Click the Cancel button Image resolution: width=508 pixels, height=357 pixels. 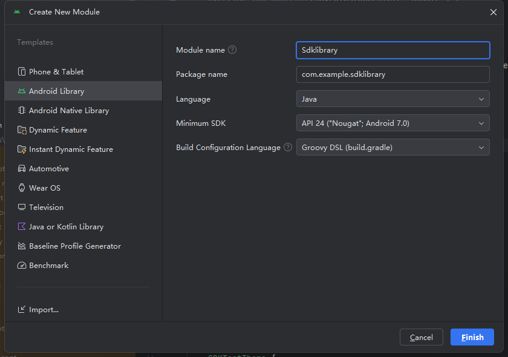[x=421, y=337]
